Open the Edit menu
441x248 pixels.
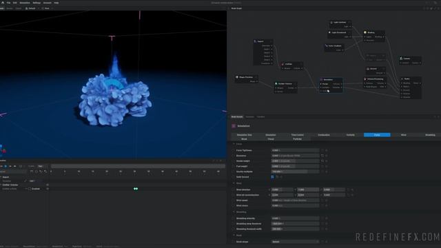coord(15,3)
